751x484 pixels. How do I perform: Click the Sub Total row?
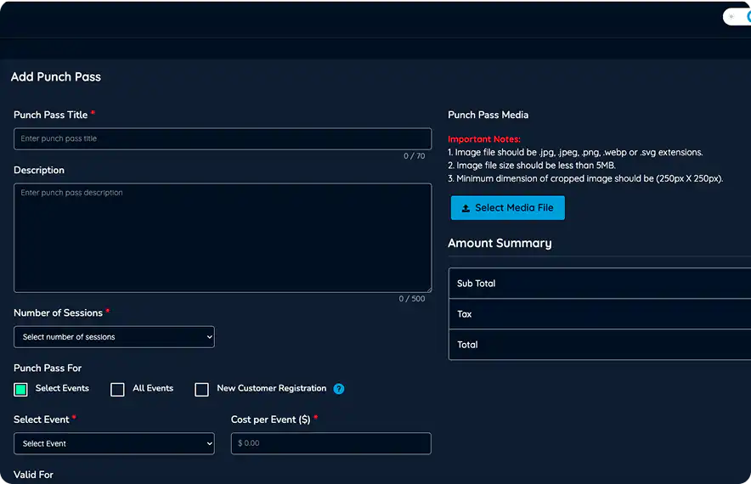[x=600, y=284]
